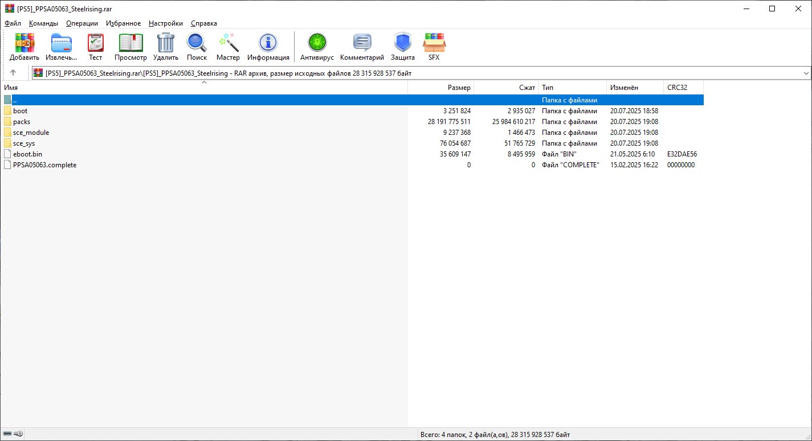Click size value "3 251 824"
The height and width of the screenshot is (441, 812).
click(x=457, y=111)
